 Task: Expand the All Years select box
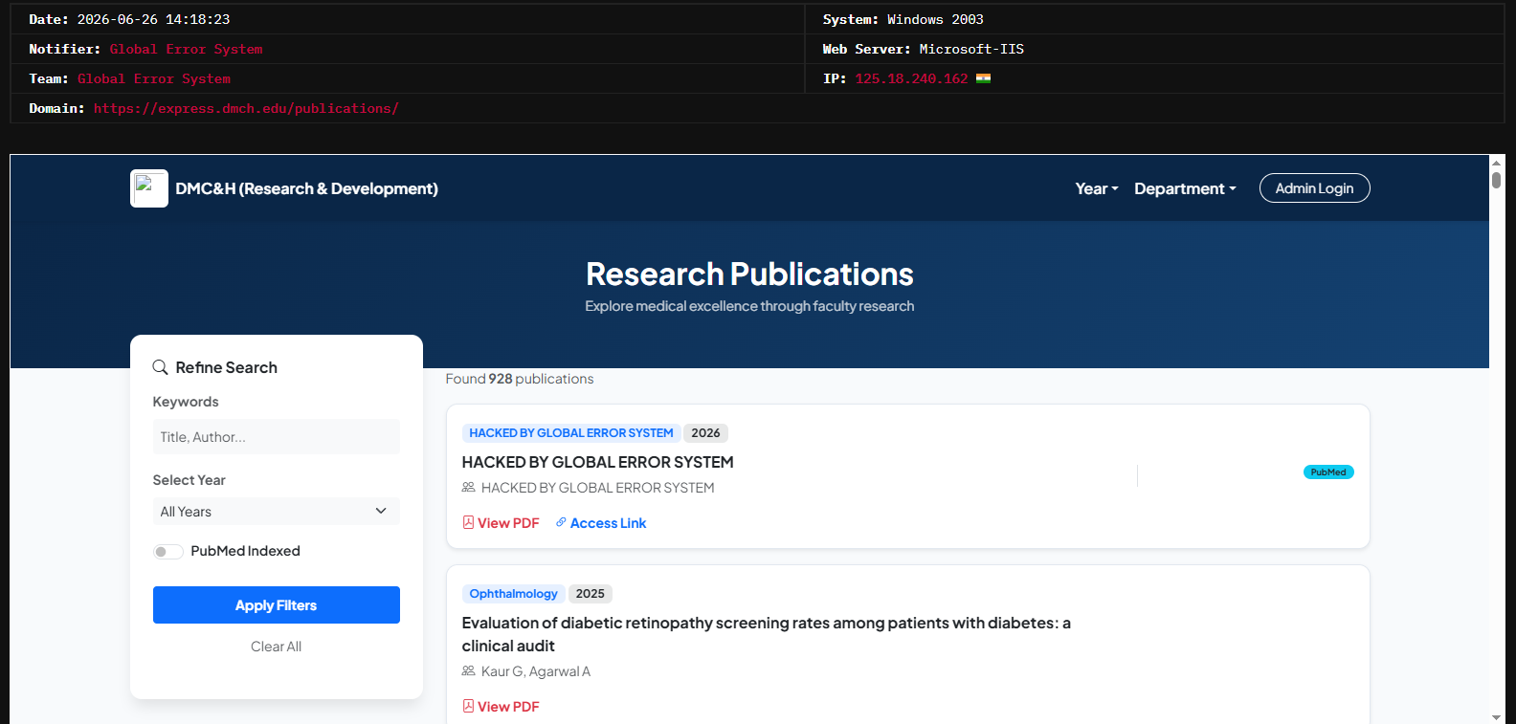(276, 512)
